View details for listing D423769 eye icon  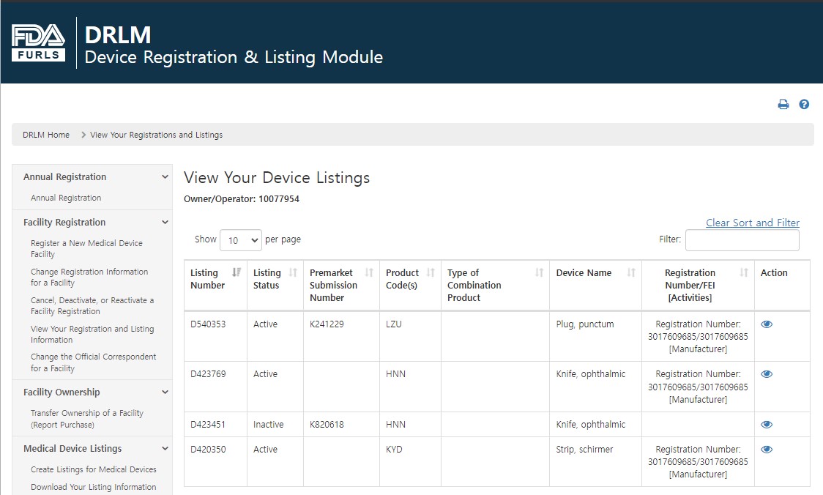[x=767, y=374]
